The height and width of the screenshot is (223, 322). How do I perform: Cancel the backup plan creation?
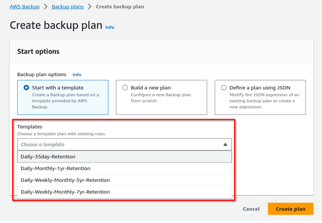tap(251, 209)
